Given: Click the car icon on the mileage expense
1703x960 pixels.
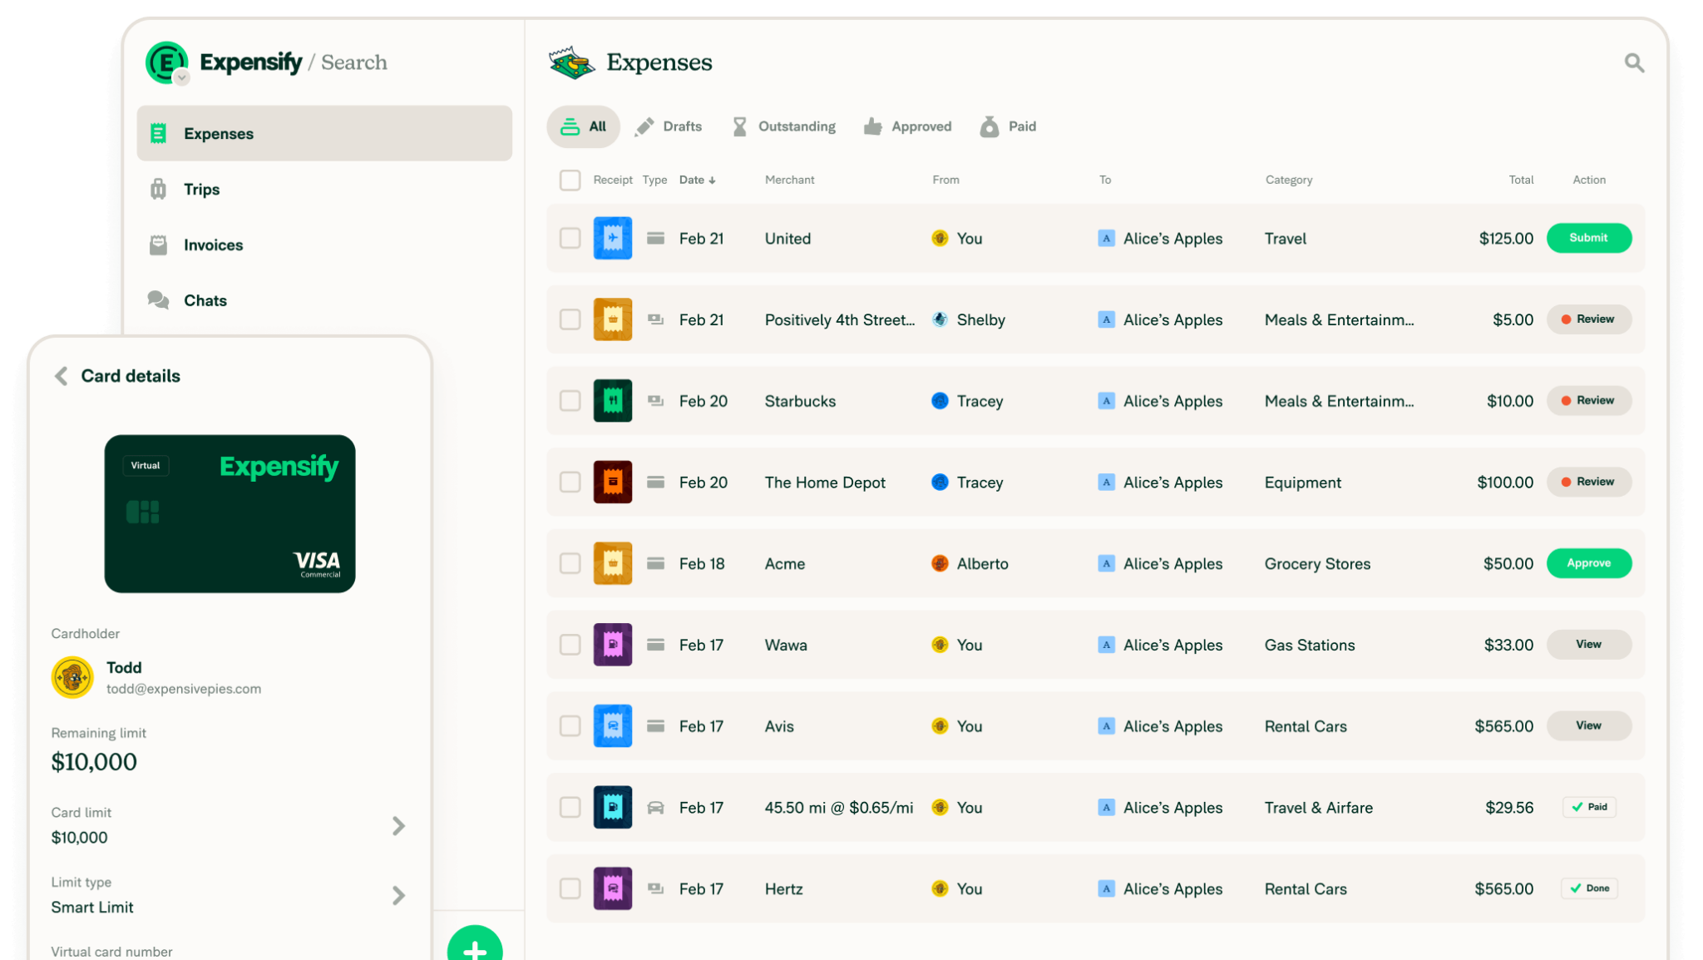Looking at the screenshot, I should point(656,807).
